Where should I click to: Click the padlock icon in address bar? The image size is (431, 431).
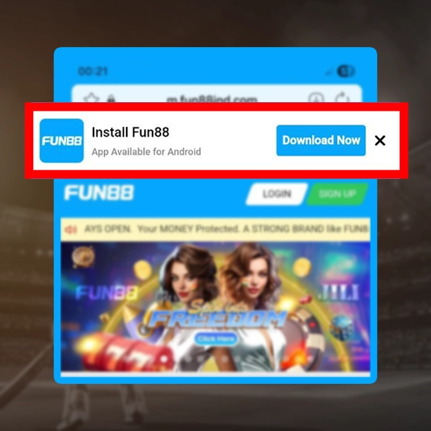[x=111, y=99]
